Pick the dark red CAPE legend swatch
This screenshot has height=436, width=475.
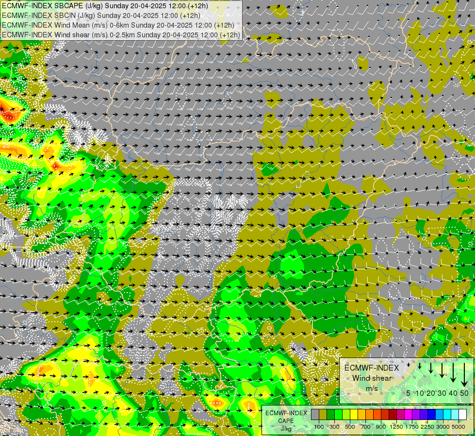(393, 415)
